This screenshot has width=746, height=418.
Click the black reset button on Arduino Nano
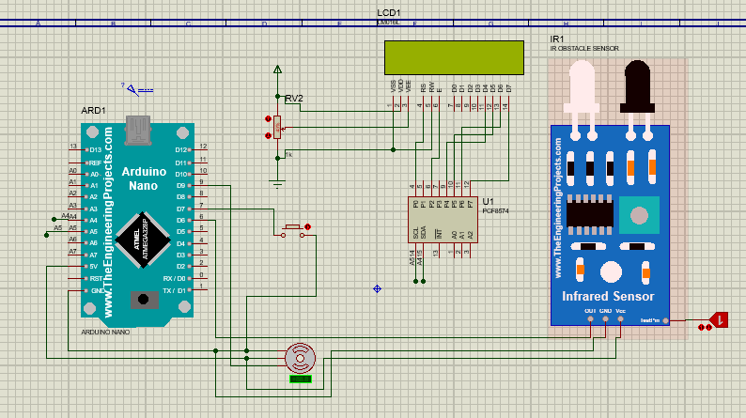[143, 299]
